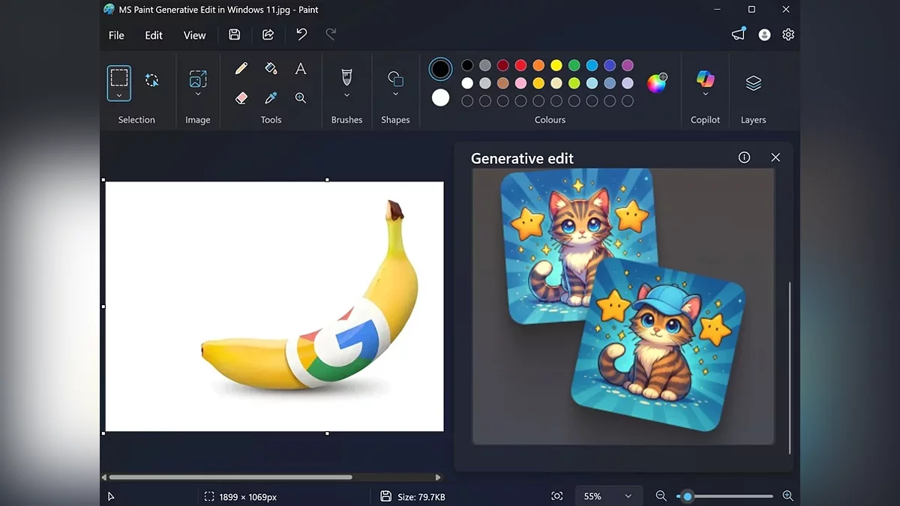Select the Fill bucket tool
900x506 pixels.
point(271,69)
